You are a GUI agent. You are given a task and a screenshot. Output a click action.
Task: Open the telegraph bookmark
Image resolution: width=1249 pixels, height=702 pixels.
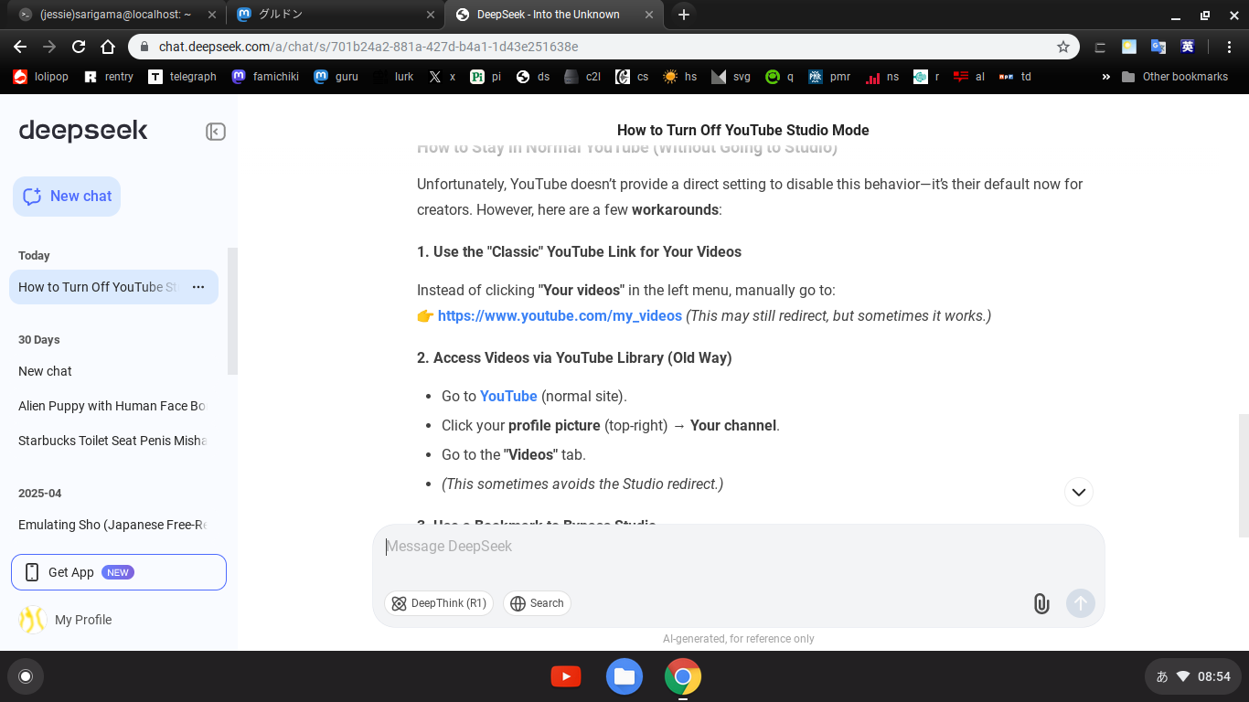pos(183,77)
